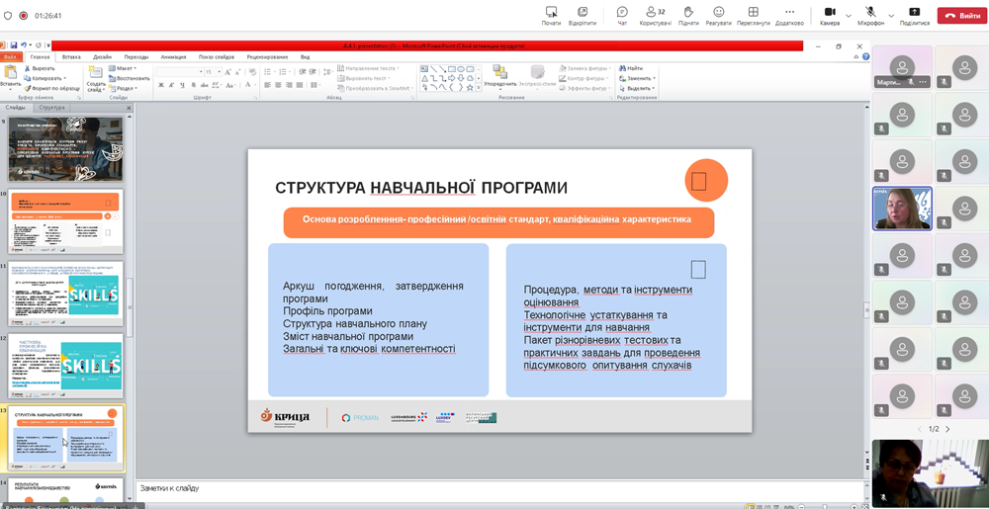Show the Користувачі participants list
989x509 pixels.
click(x=656, y=16)
